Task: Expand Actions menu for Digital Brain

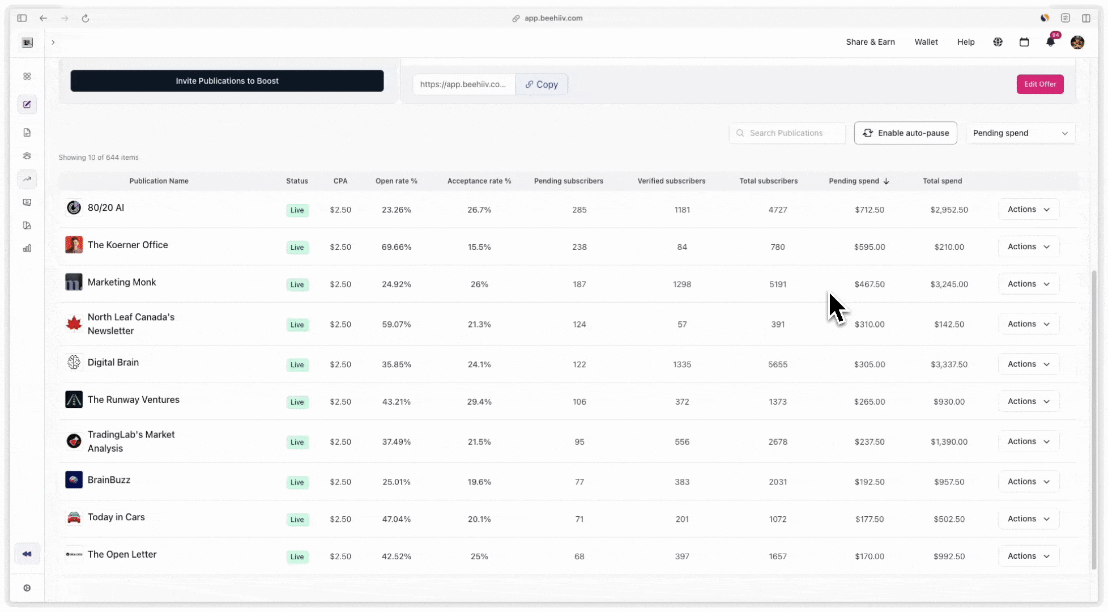Action: pyautogui.click(x=1028, y=364)
